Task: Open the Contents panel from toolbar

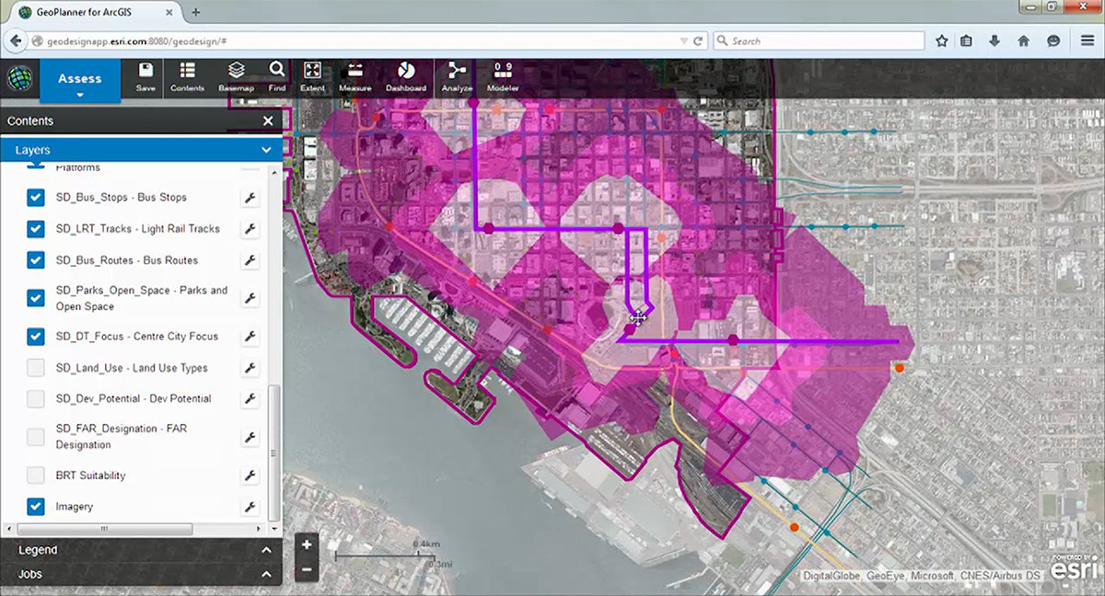Action: 187,77
